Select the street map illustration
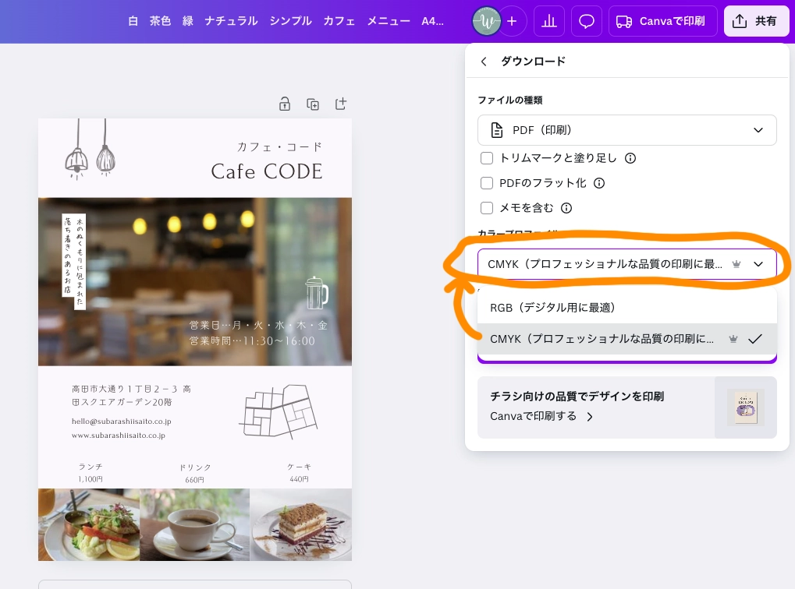795x589 pixels. tap(279, 411)
